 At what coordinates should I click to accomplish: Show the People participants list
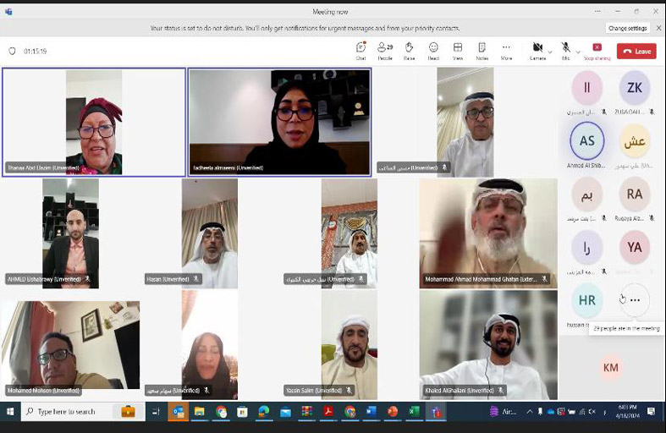pos(385,49)
